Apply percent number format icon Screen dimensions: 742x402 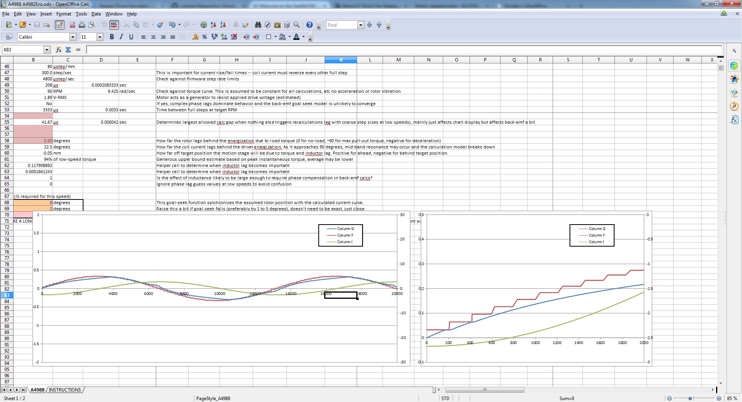pos(204,37)
